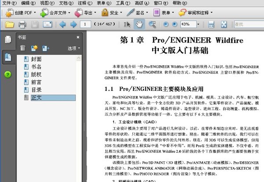Select the 书名 bookmark

pos(36,67)
